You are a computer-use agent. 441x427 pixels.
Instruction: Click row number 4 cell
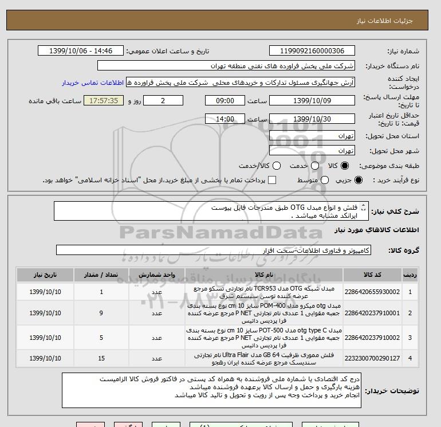pyautogui.click(x=409, y=358)
